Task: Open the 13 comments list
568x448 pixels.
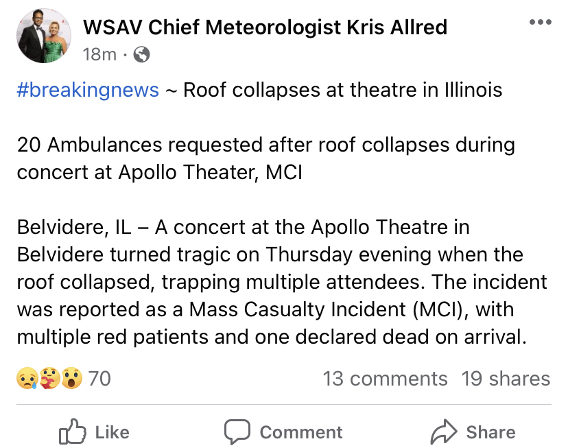Action: click(385, 379)
